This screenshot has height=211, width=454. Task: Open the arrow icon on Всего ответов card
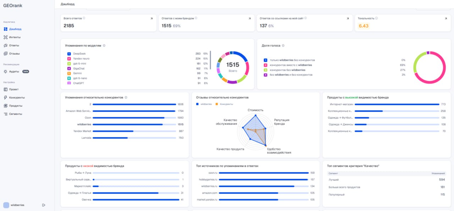151,18
